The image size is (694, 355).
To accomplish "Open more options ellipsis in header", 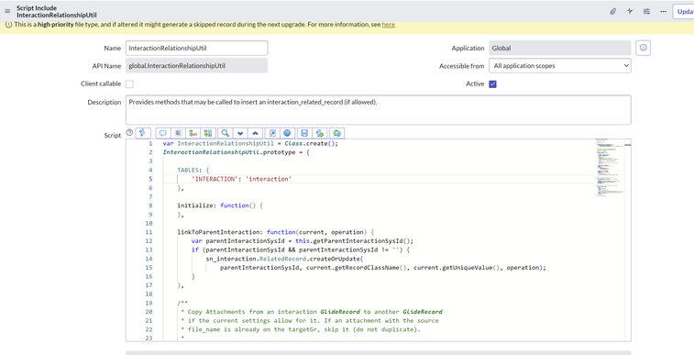I will click(x=663, y=11).
